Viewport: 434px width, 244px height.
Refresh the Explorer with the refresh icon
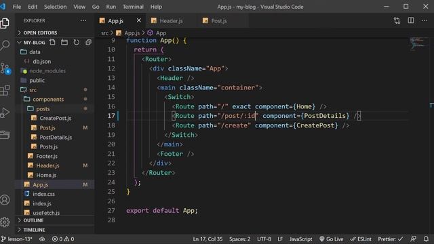(77, 42)
